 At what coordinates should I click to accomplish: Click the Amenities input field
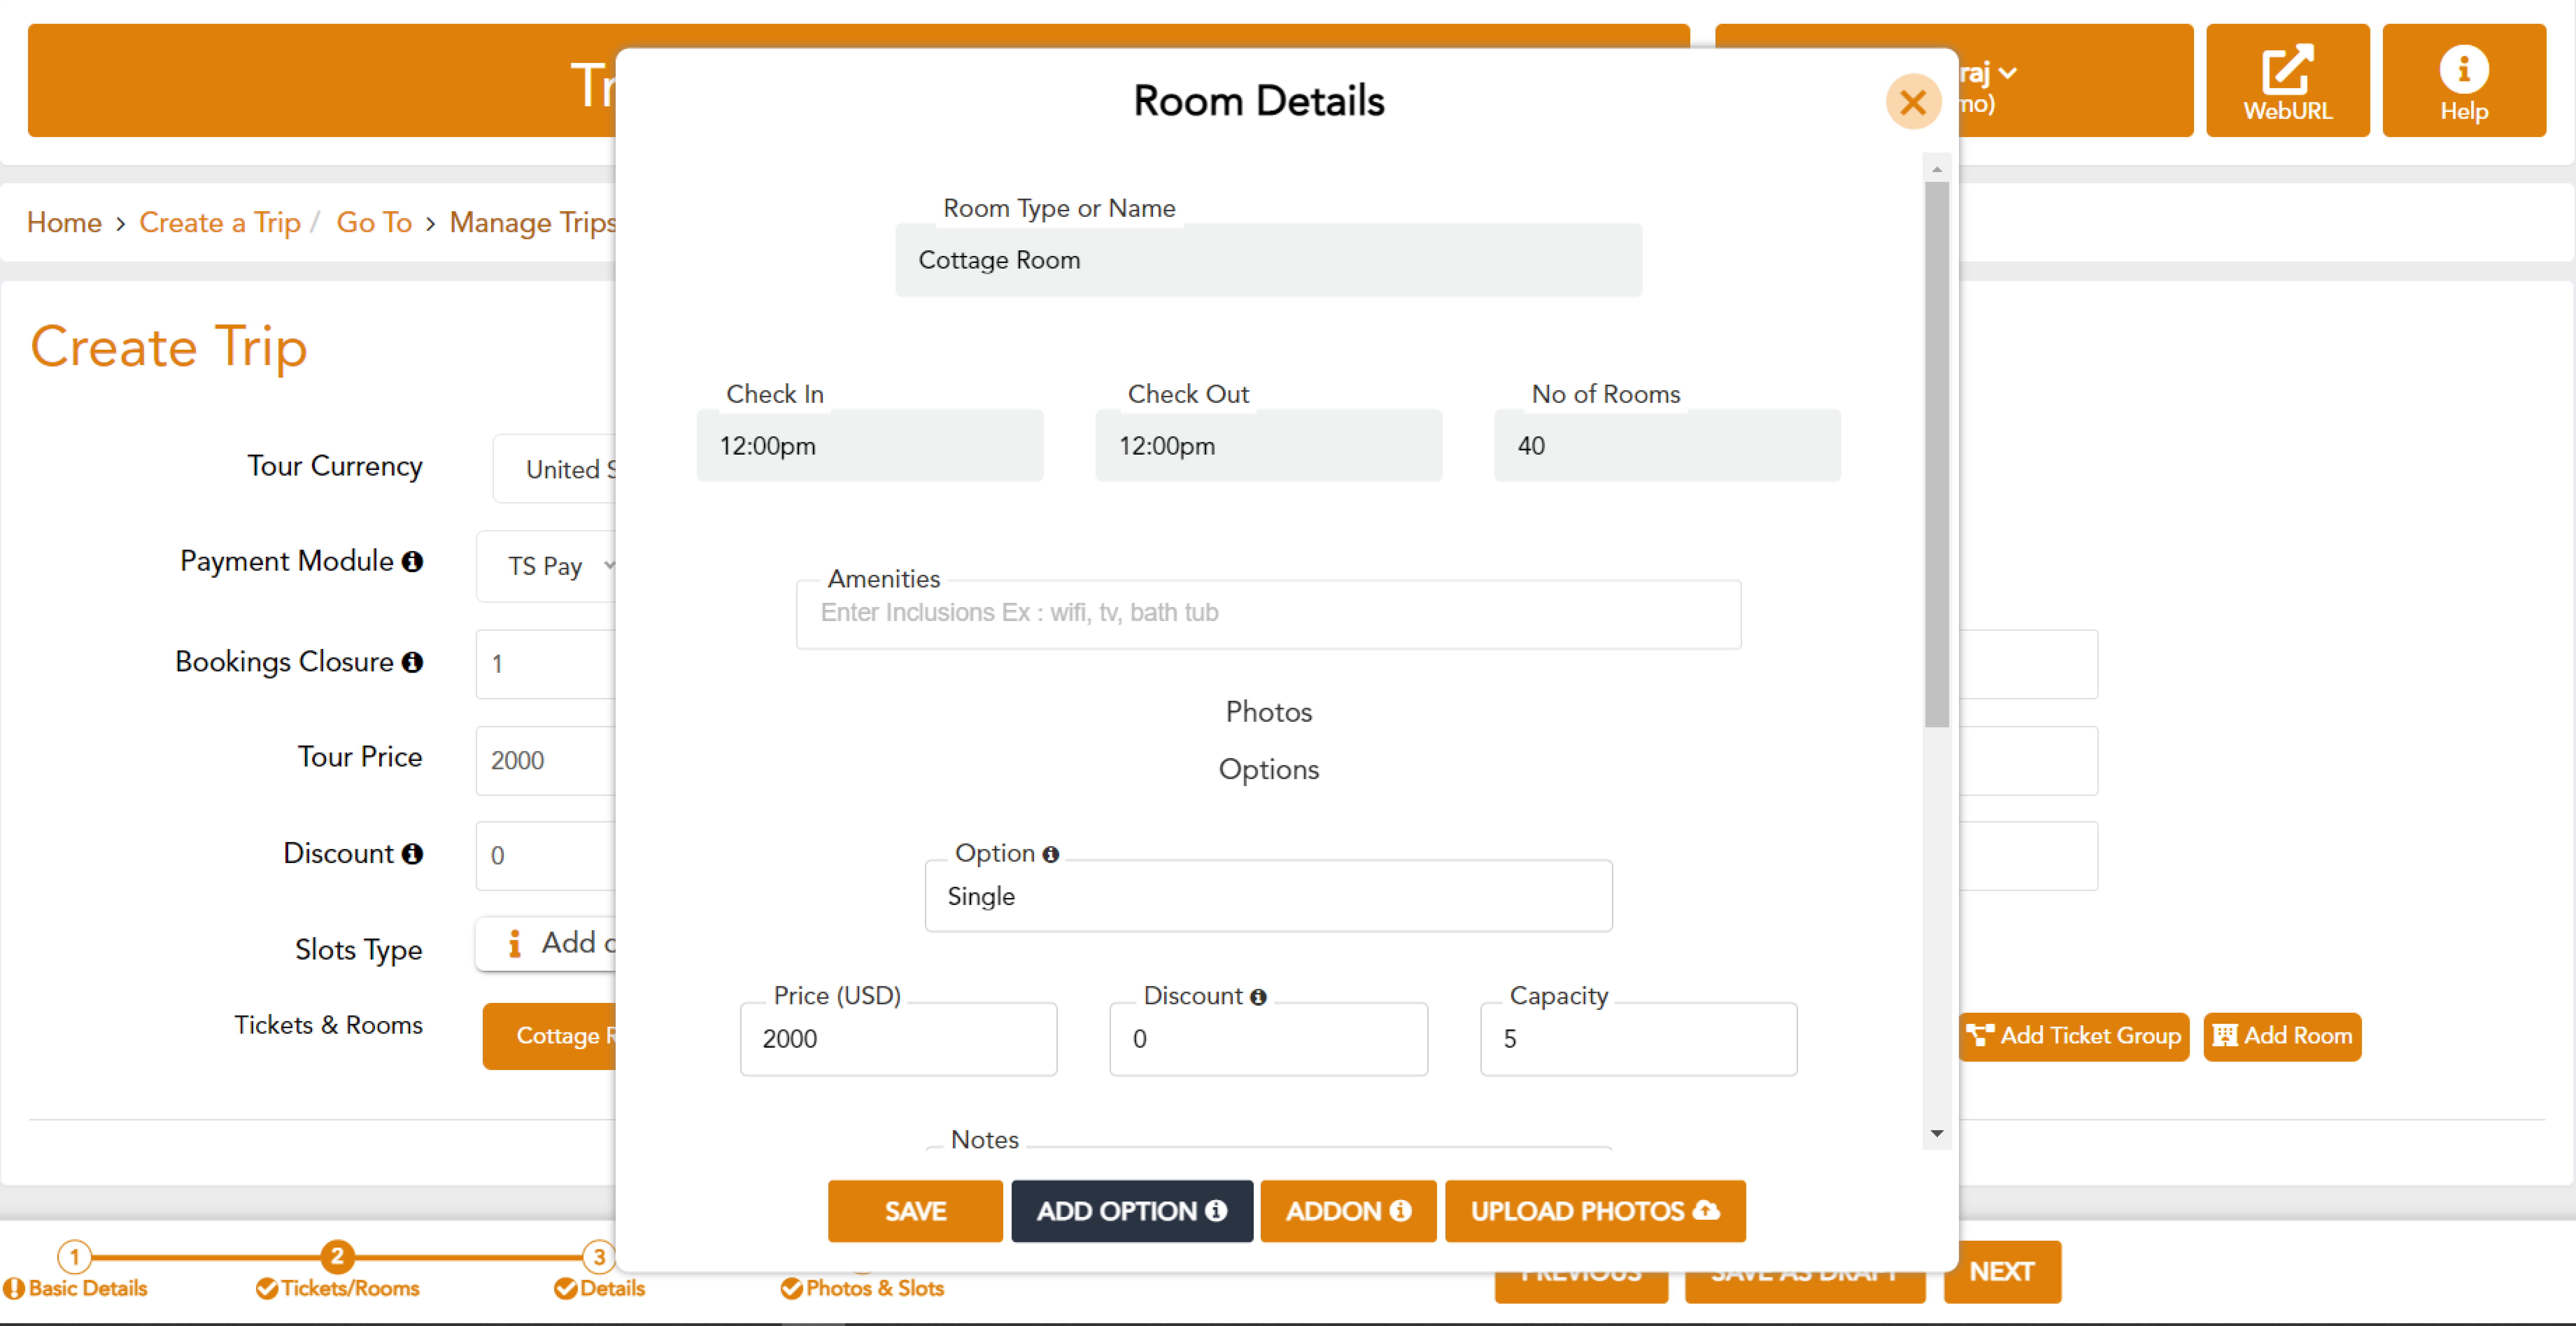pyautogui.click(x=1268, y=614)
